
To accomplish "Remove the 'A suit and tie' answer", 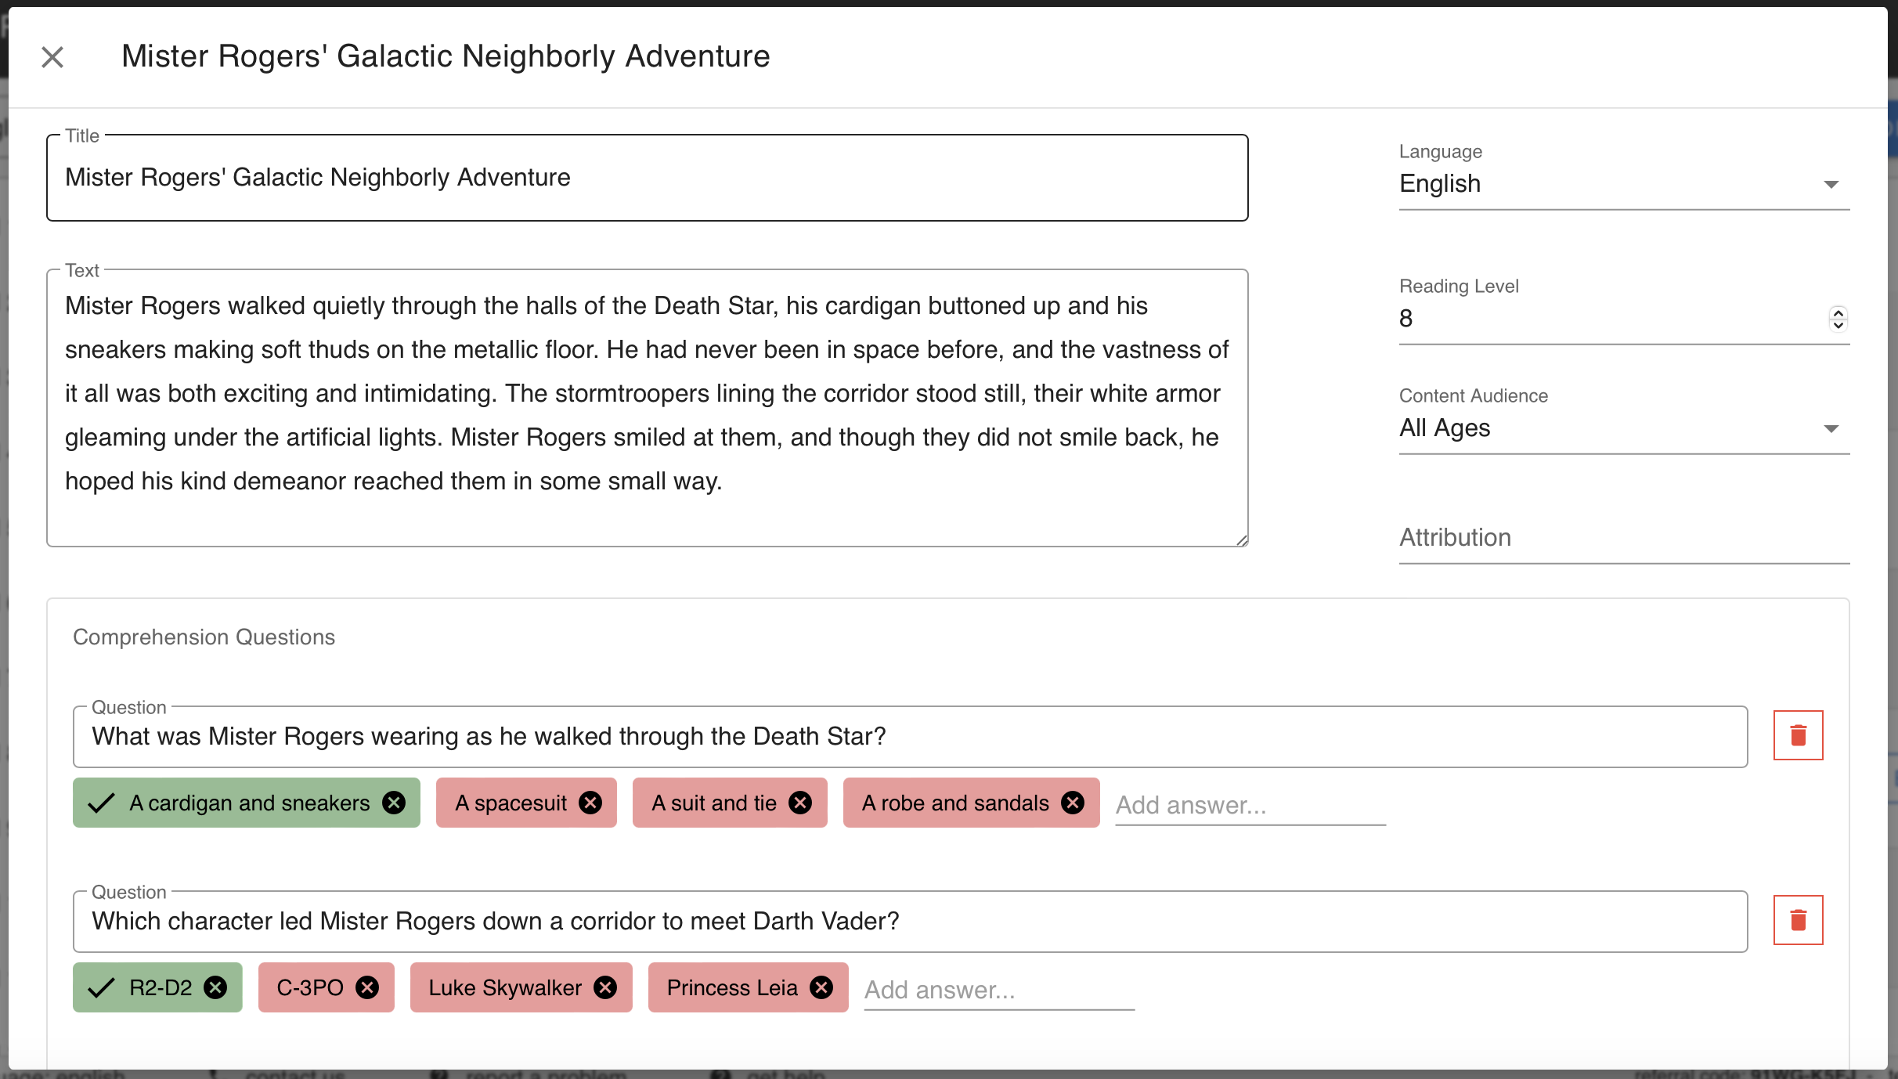I will pos(800,803).
